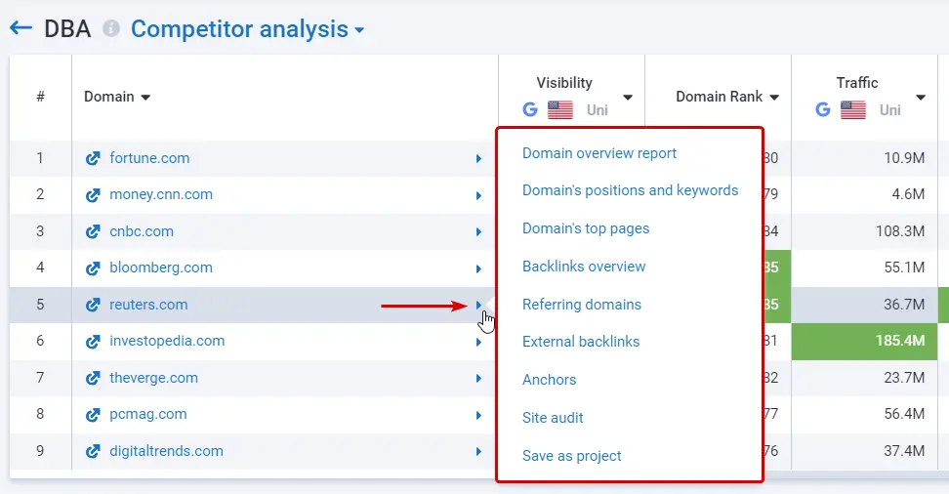This screenshot has width=949, height=494.
Task: Open the Traffic column dropdown arrow
Action: point(921,98)
